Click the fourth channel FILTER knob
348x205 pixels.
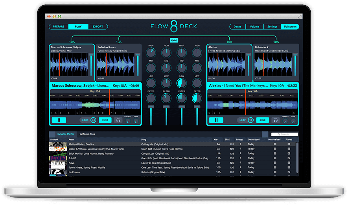tap(196, 98)
